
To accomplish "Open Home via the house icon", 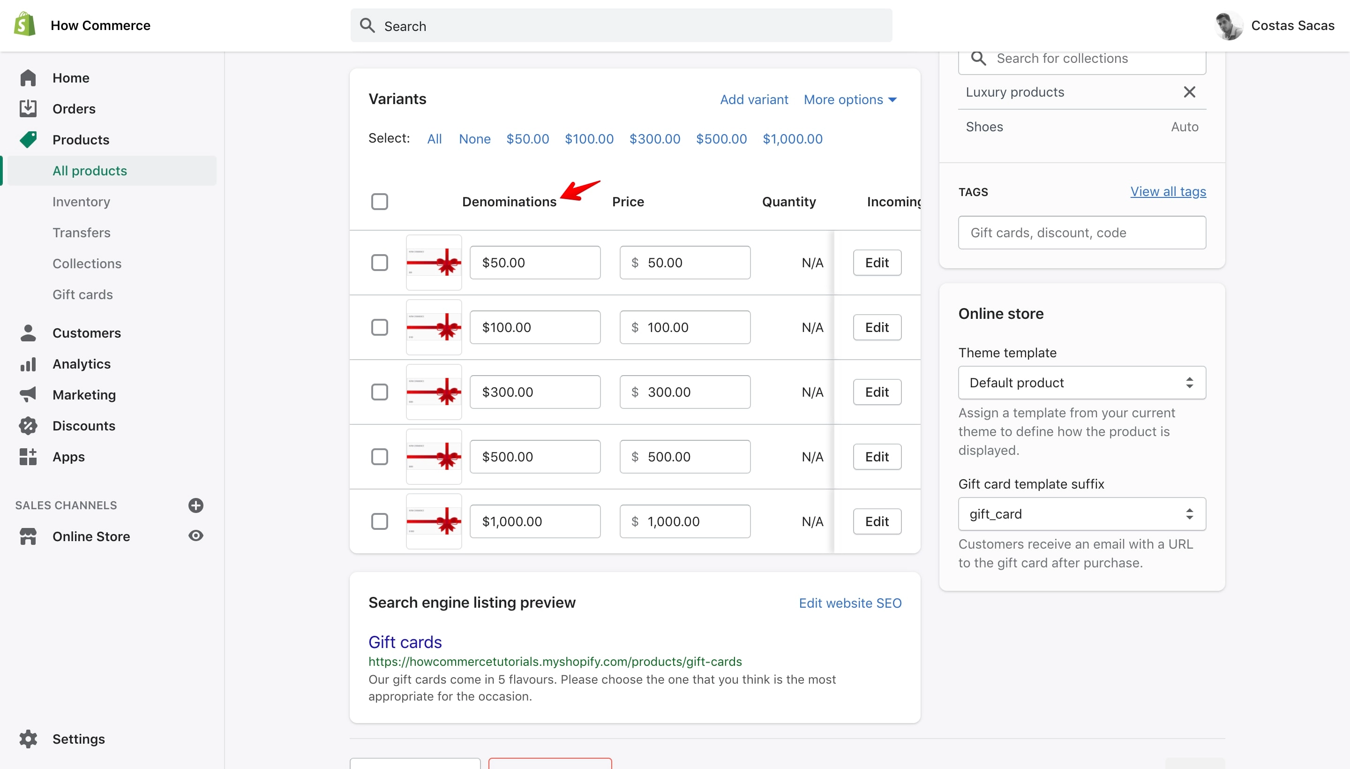I will pyautogui.click(x=28, y=78).
